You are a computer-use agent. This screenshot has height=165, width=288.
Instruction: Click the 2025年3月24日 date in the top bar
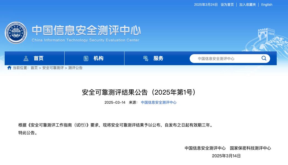click(x=206, y=5)
